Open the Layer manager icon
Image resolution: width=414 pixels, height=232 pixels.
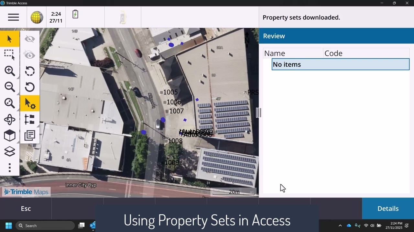[10, 151]
